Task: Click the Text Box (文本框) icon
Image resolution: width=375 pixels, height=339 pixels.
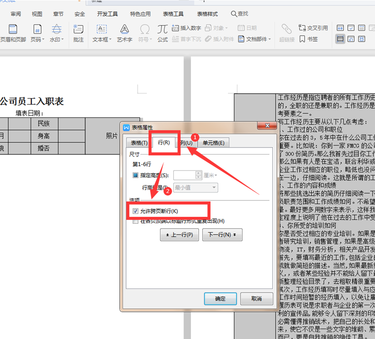Action: point(102,29)
